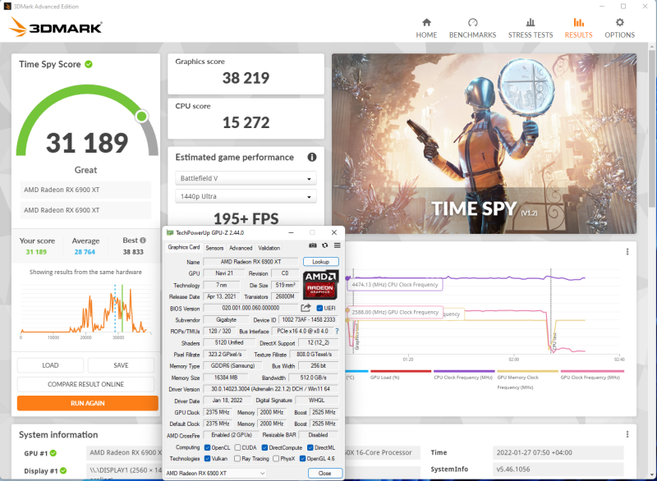
Task: Toggle the CUDA checkbox
Action: pyautogui.click(x=238, y=447)
